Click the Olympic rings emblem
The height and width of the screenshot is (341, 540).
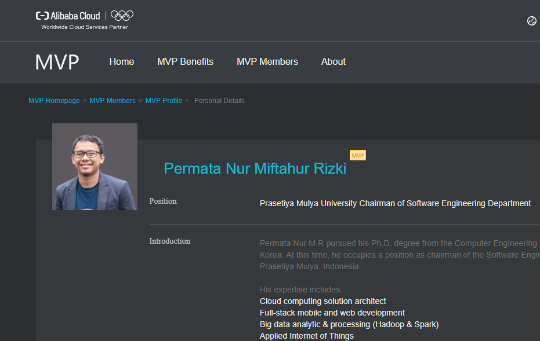point(122,16)
